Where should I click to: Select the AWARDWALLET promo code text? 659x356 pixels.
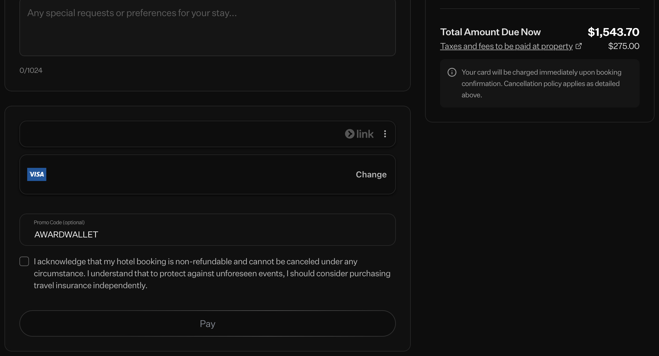[x=66, y=235]
